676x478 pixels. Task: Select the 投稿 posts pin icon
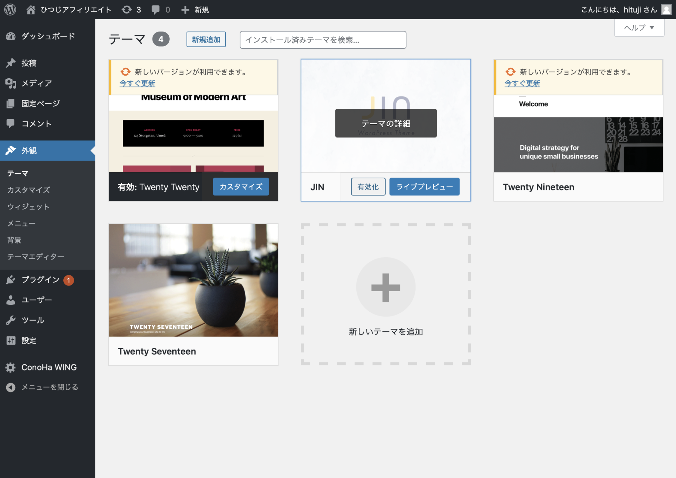11,63
